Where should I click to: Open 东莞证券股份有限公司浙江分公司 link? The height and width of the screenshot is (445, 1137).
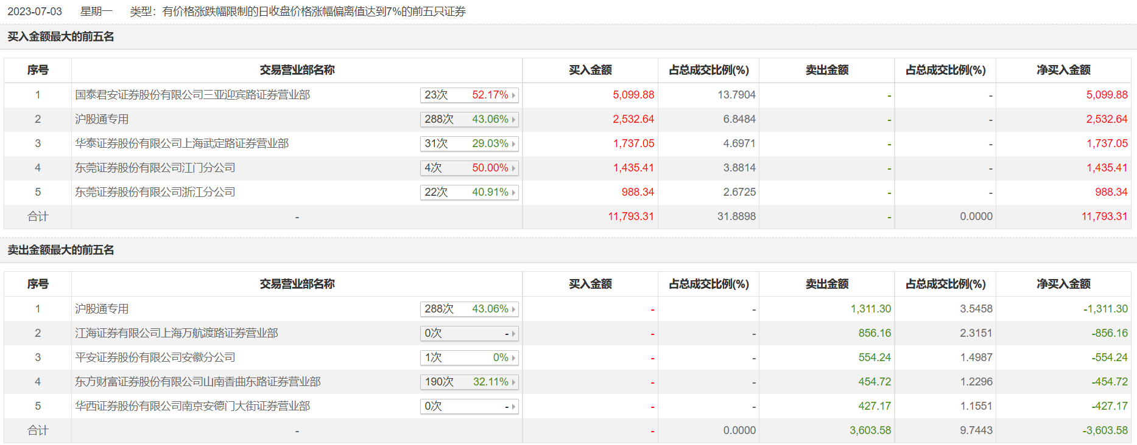pyautogui.click(x=155, y=192)
